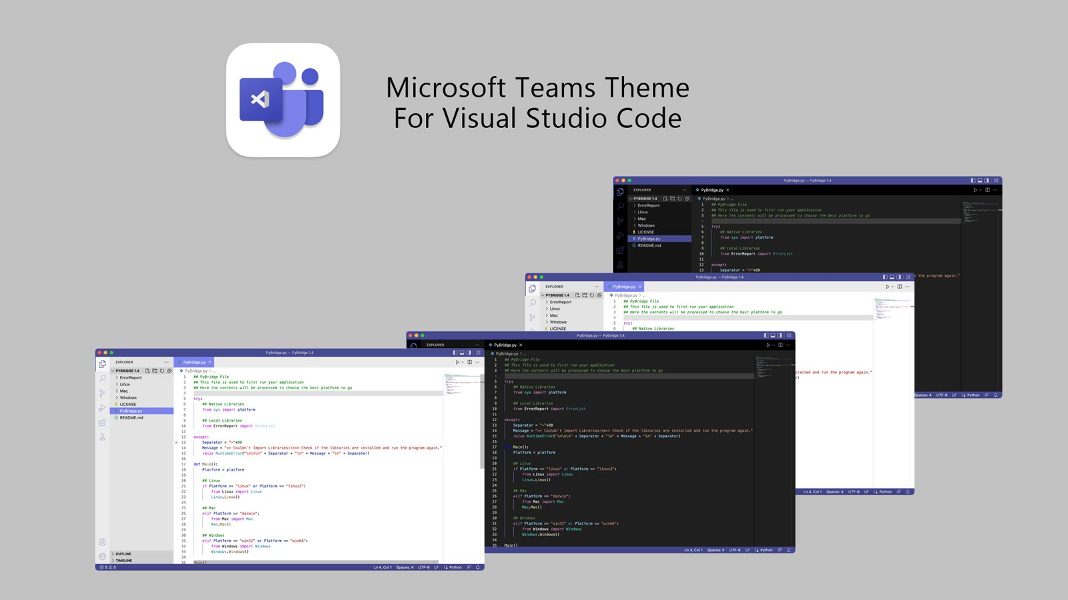The image size is (1068, 600).
Task: Open notifications bell in the front dark window
Action: 788,550
